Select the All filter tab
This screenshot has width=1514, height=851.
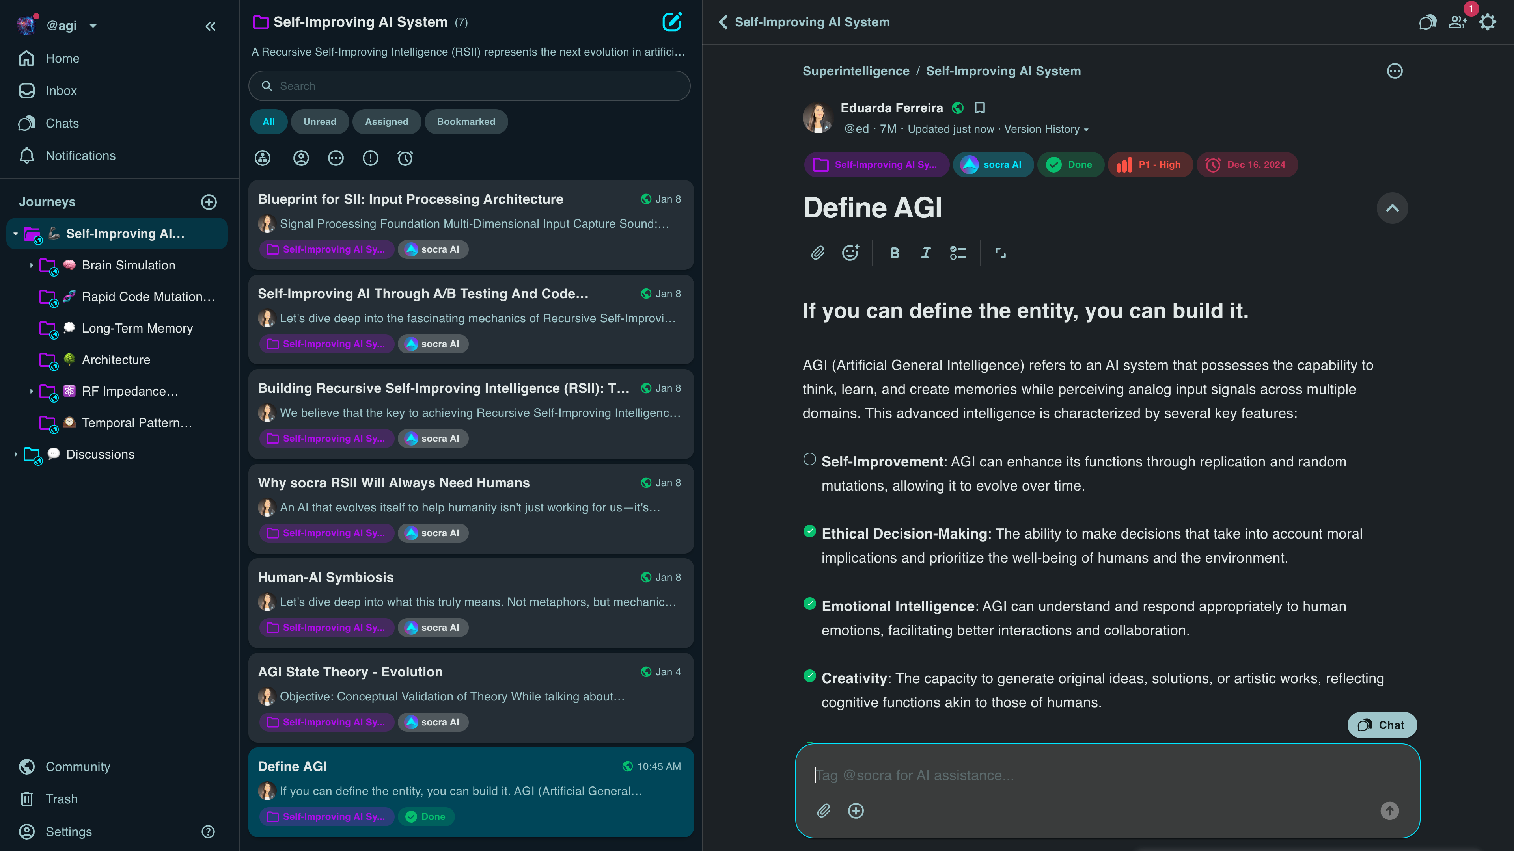click(x=268, y=122)
